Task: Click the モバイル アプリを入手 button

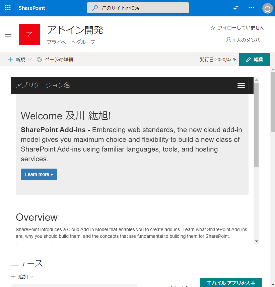Action: [231, 283]
